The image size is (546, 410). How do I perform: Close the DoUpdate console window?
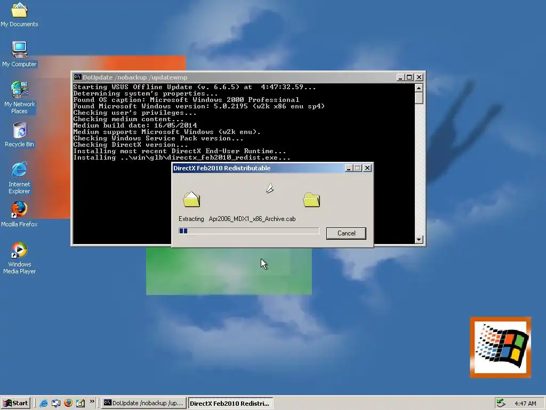click(x=419, y=77)
